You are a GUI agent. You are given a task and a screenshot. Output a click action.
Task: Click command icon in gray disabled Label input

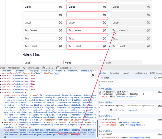pos(148,23)
